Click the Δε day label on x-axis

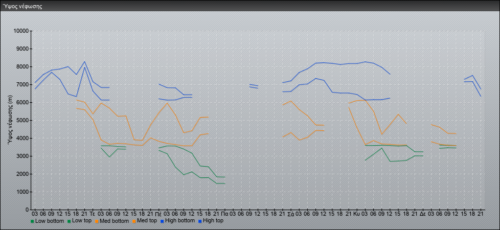423,213
